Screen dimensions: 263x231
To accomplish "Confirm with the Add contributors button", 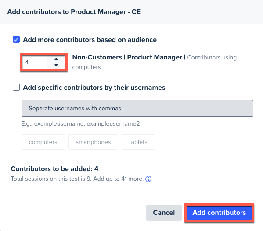I will click(x=219, y=213).
